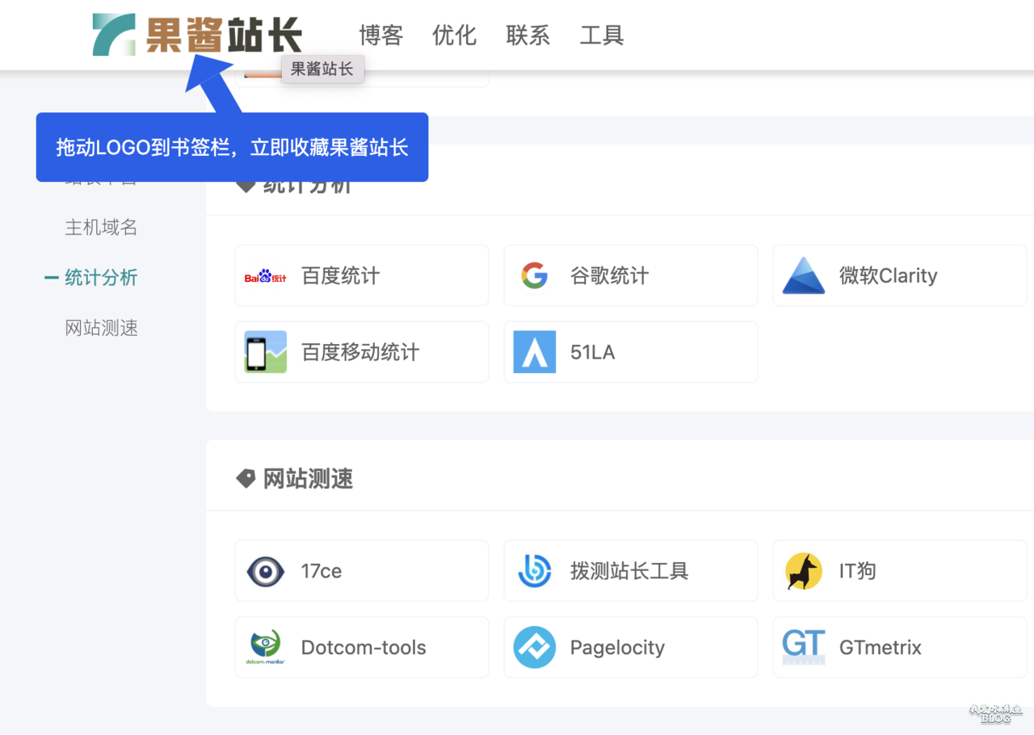Click the 果酱站长 site logo
1034x735 pixels.
[197, 36]
